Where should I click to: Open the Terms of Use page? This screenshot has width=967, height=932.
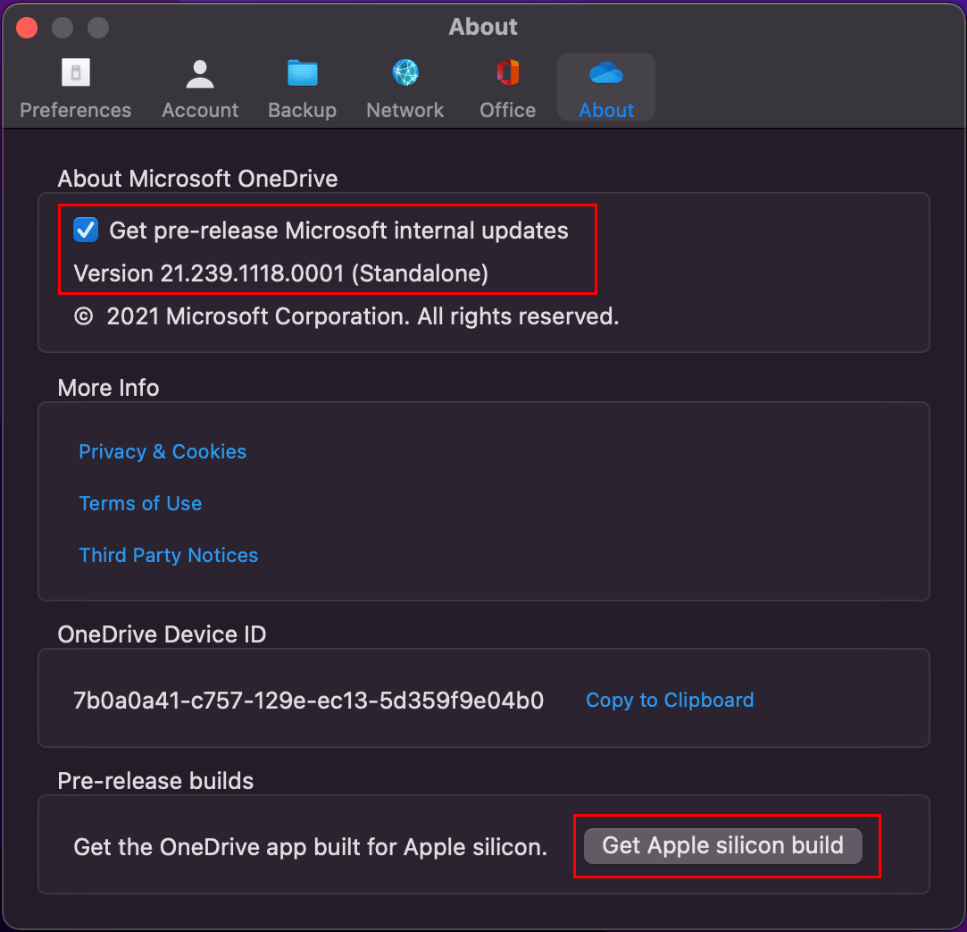pos(140,504)
